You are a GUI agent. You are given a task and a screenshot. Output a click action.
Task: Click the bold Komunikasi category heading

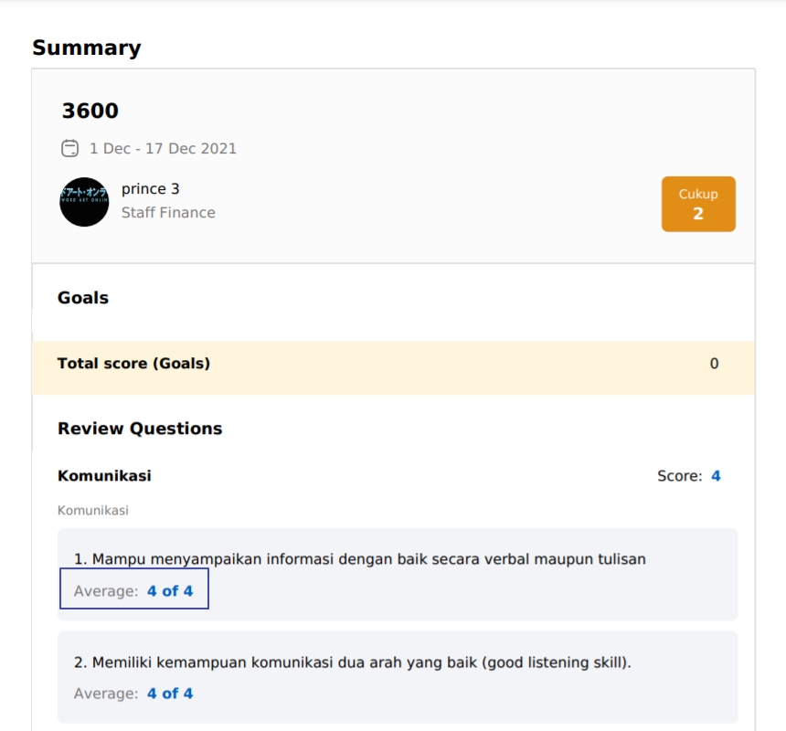[x=104, y=476]
